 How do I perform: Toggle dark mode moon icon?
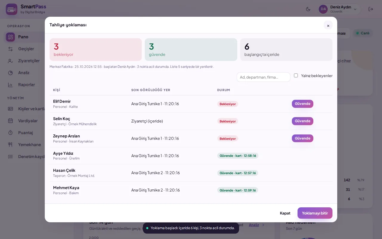click(x=308, y=9)
